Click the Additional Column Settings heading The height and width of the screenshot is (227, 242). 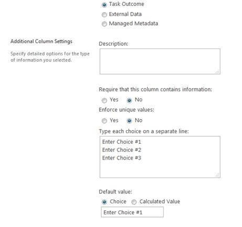(x=42, y=42)
